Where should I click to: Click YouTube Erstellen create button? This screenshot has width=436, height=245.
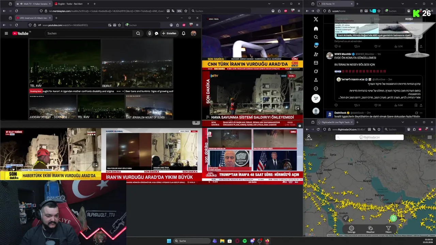tap(169, 33)
